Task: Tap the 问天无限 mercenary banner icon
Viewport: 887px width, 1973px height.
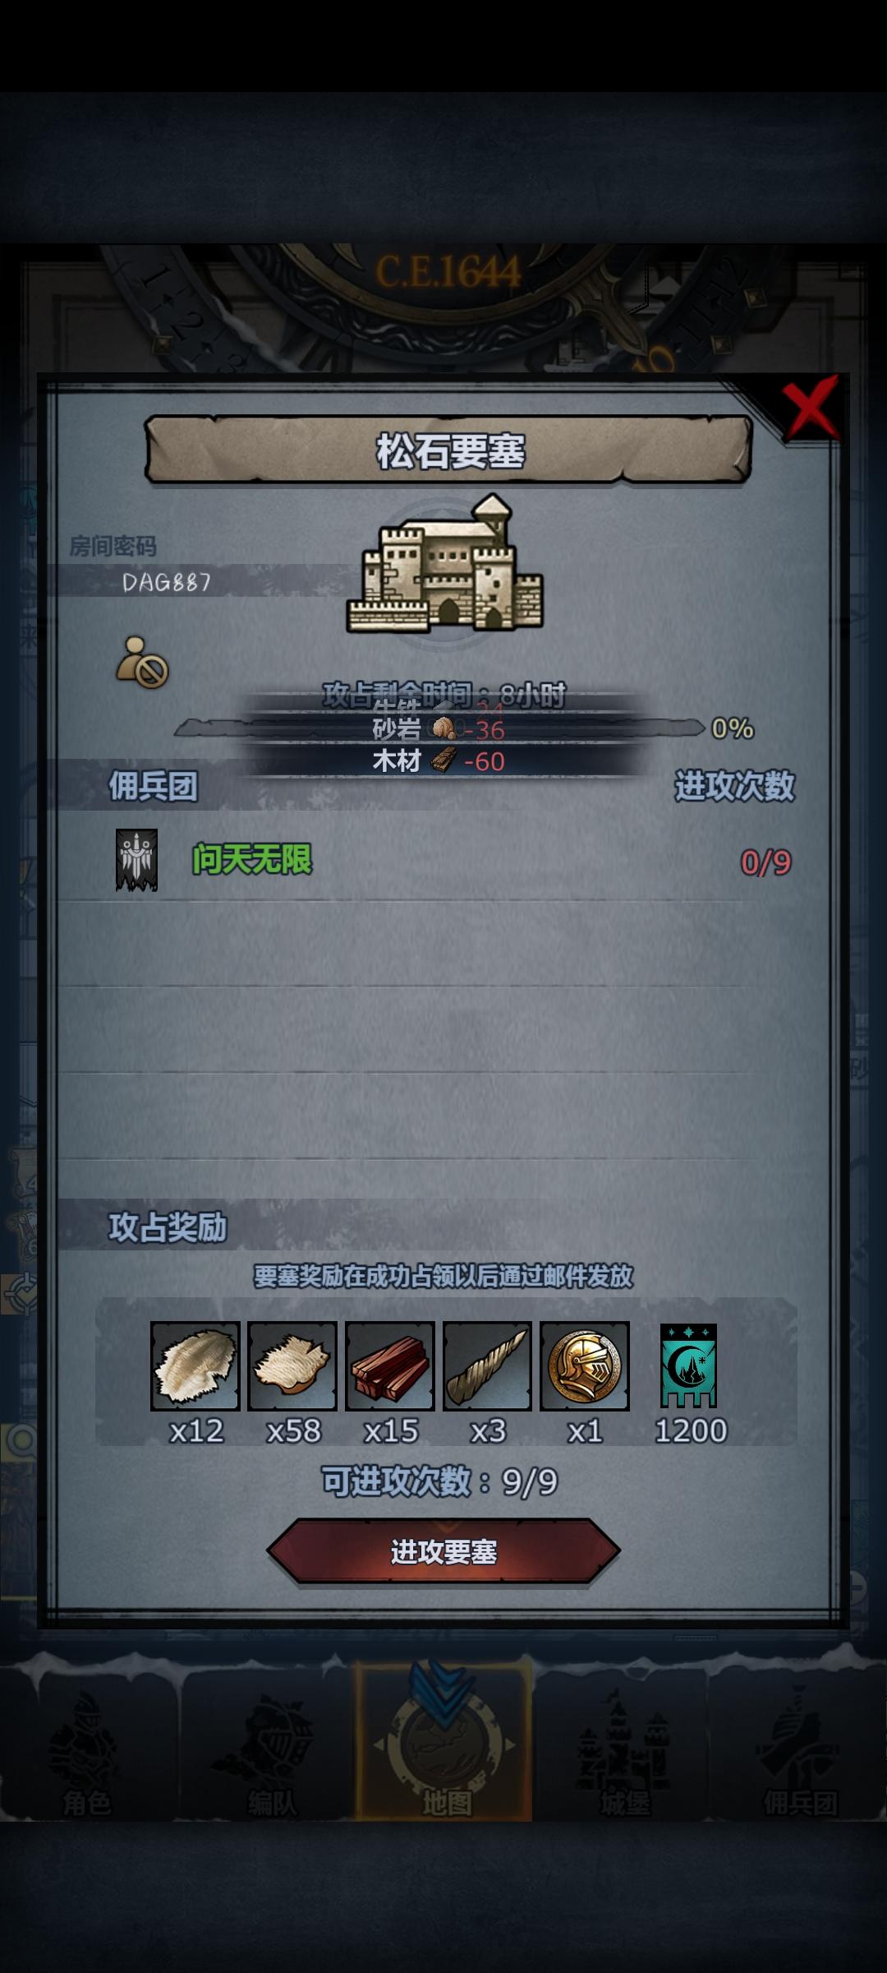Action: point(136,860)
